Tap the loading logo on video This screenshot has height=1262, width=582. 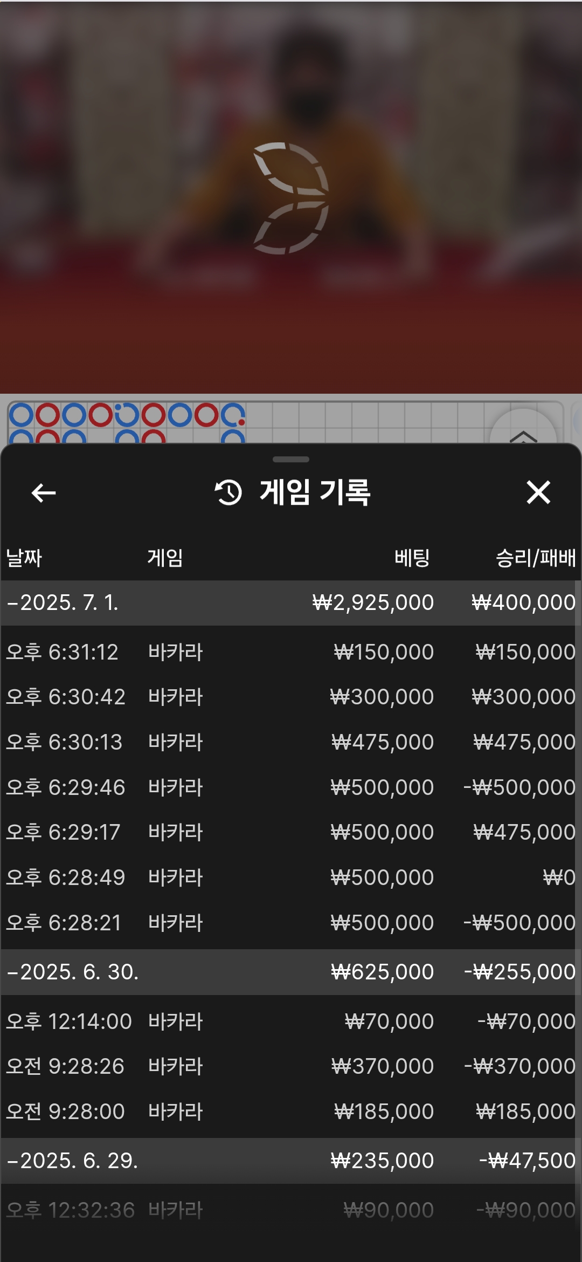[291, 198]
